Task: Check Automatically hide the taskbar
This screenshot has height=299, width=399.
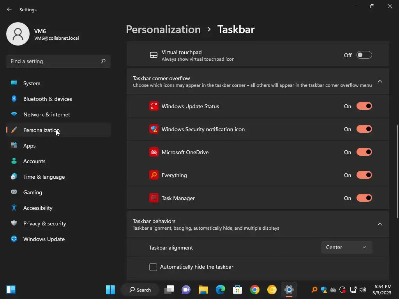Action: (153, 267)
